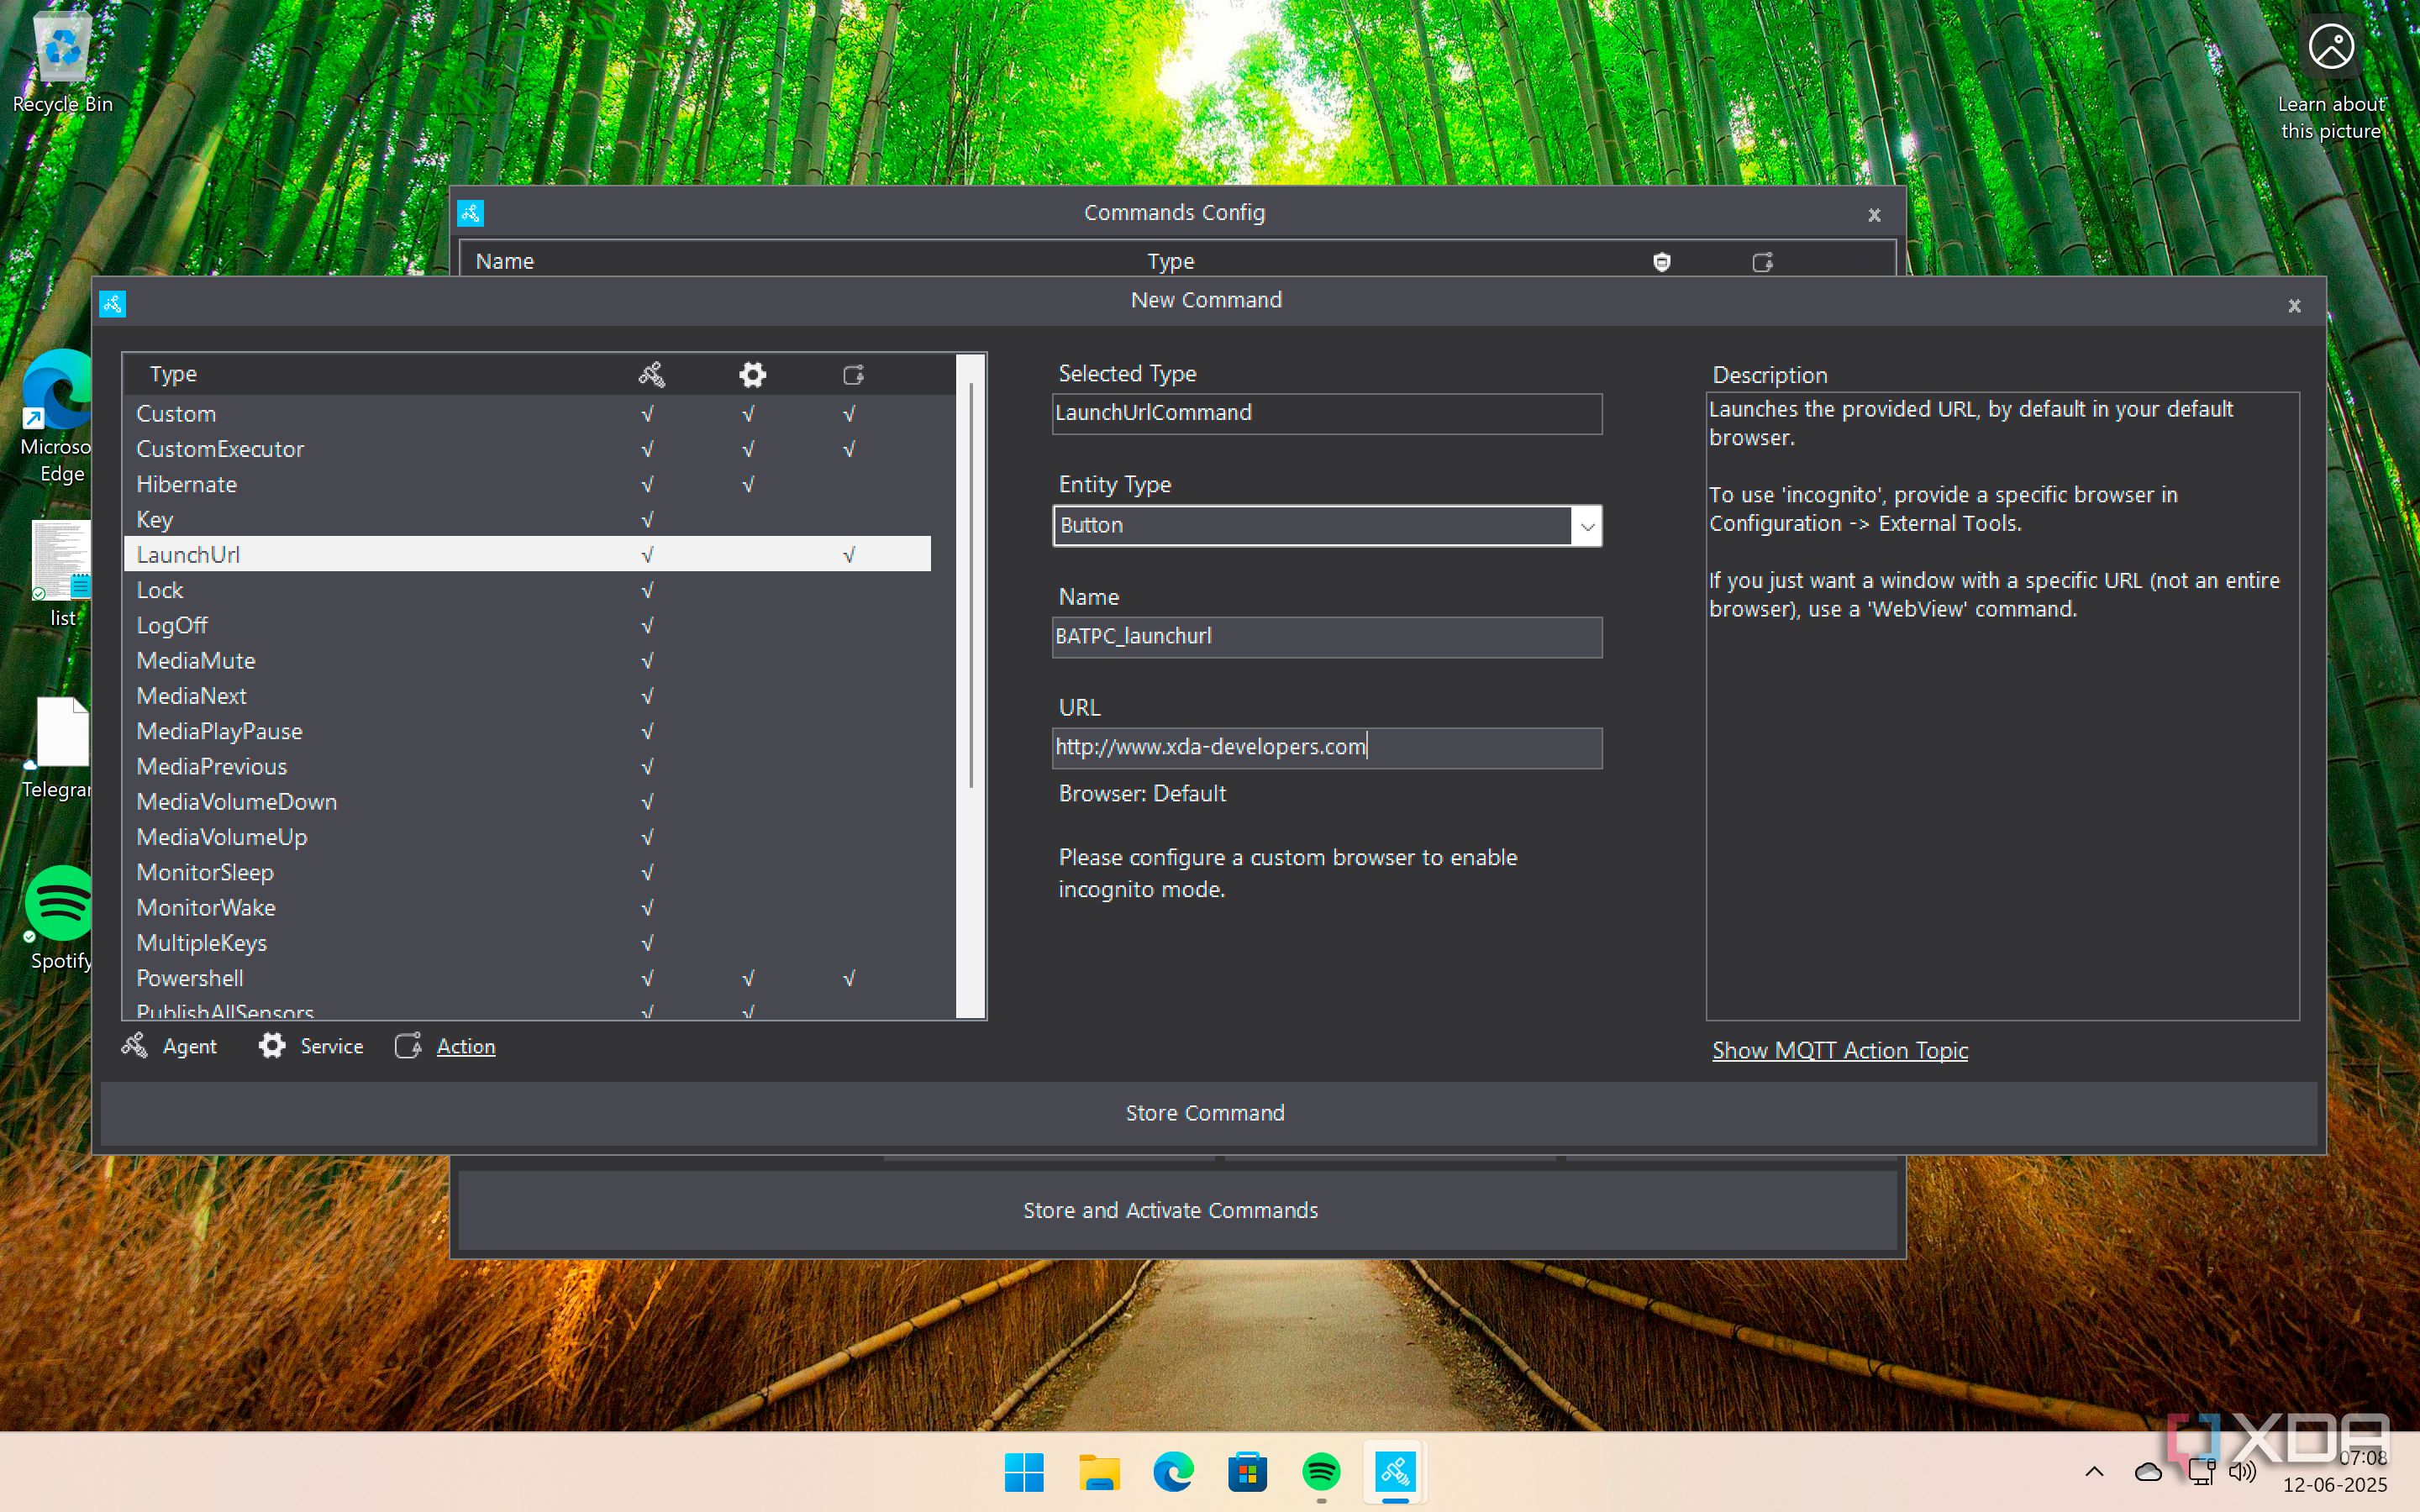This screenshot has height=1512, width=2420.
Task: Click the HASS.Agent taskbar icon
Action: (x=1395, y=1471)
